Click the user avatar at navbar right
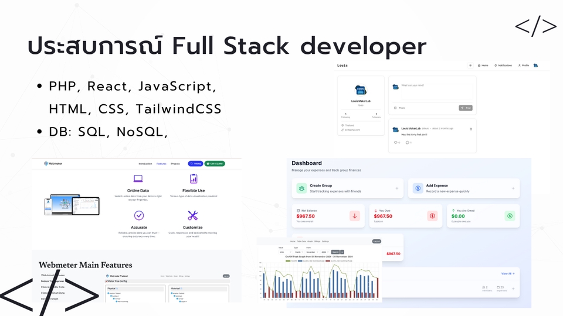The width and height of the screenshot is (563, 316). pyautogui.click(x=535, y=66)
